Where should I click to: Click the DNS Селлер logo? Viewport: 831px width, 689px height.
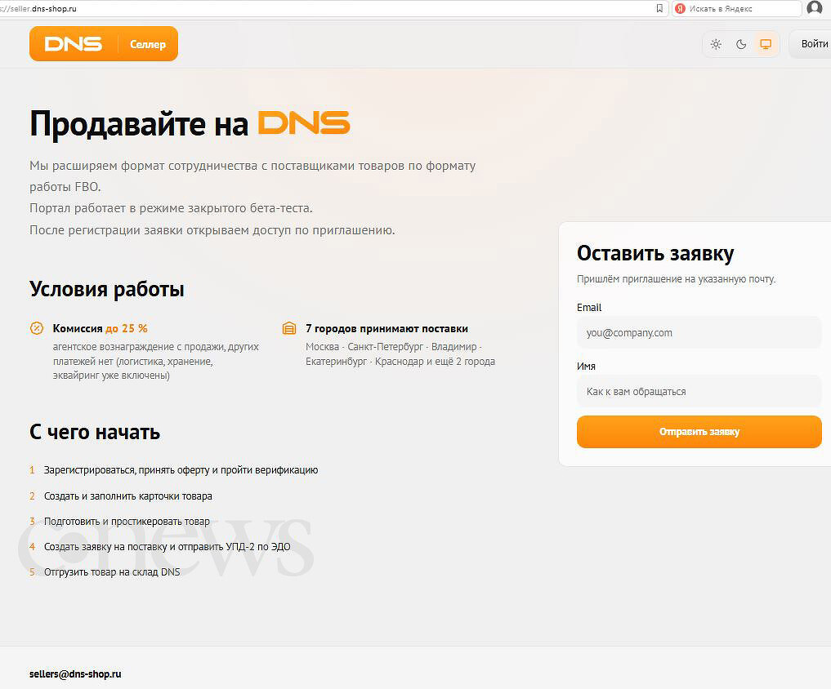[103, 44]
